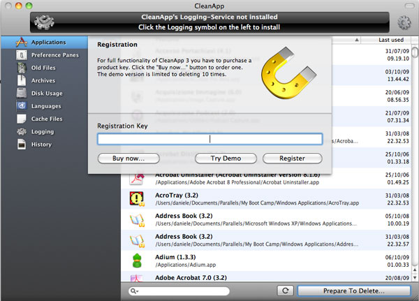This screenshot has width=419, height=301.
Task: Sort by Last used column header
Action: click(x=391, y=40)
